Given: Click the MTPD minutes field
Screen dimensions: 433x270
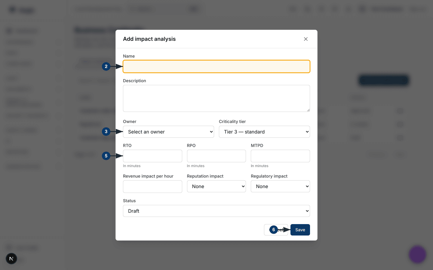Looking at the screenshot, I should click(280, 156).
